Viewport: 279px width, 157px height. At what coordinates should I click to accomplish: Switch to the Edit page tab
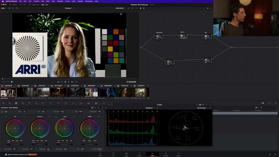(126, 154)
